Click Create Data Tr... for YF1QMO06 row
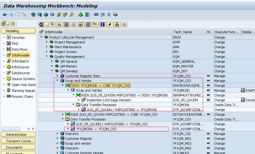 coord(226,105)
